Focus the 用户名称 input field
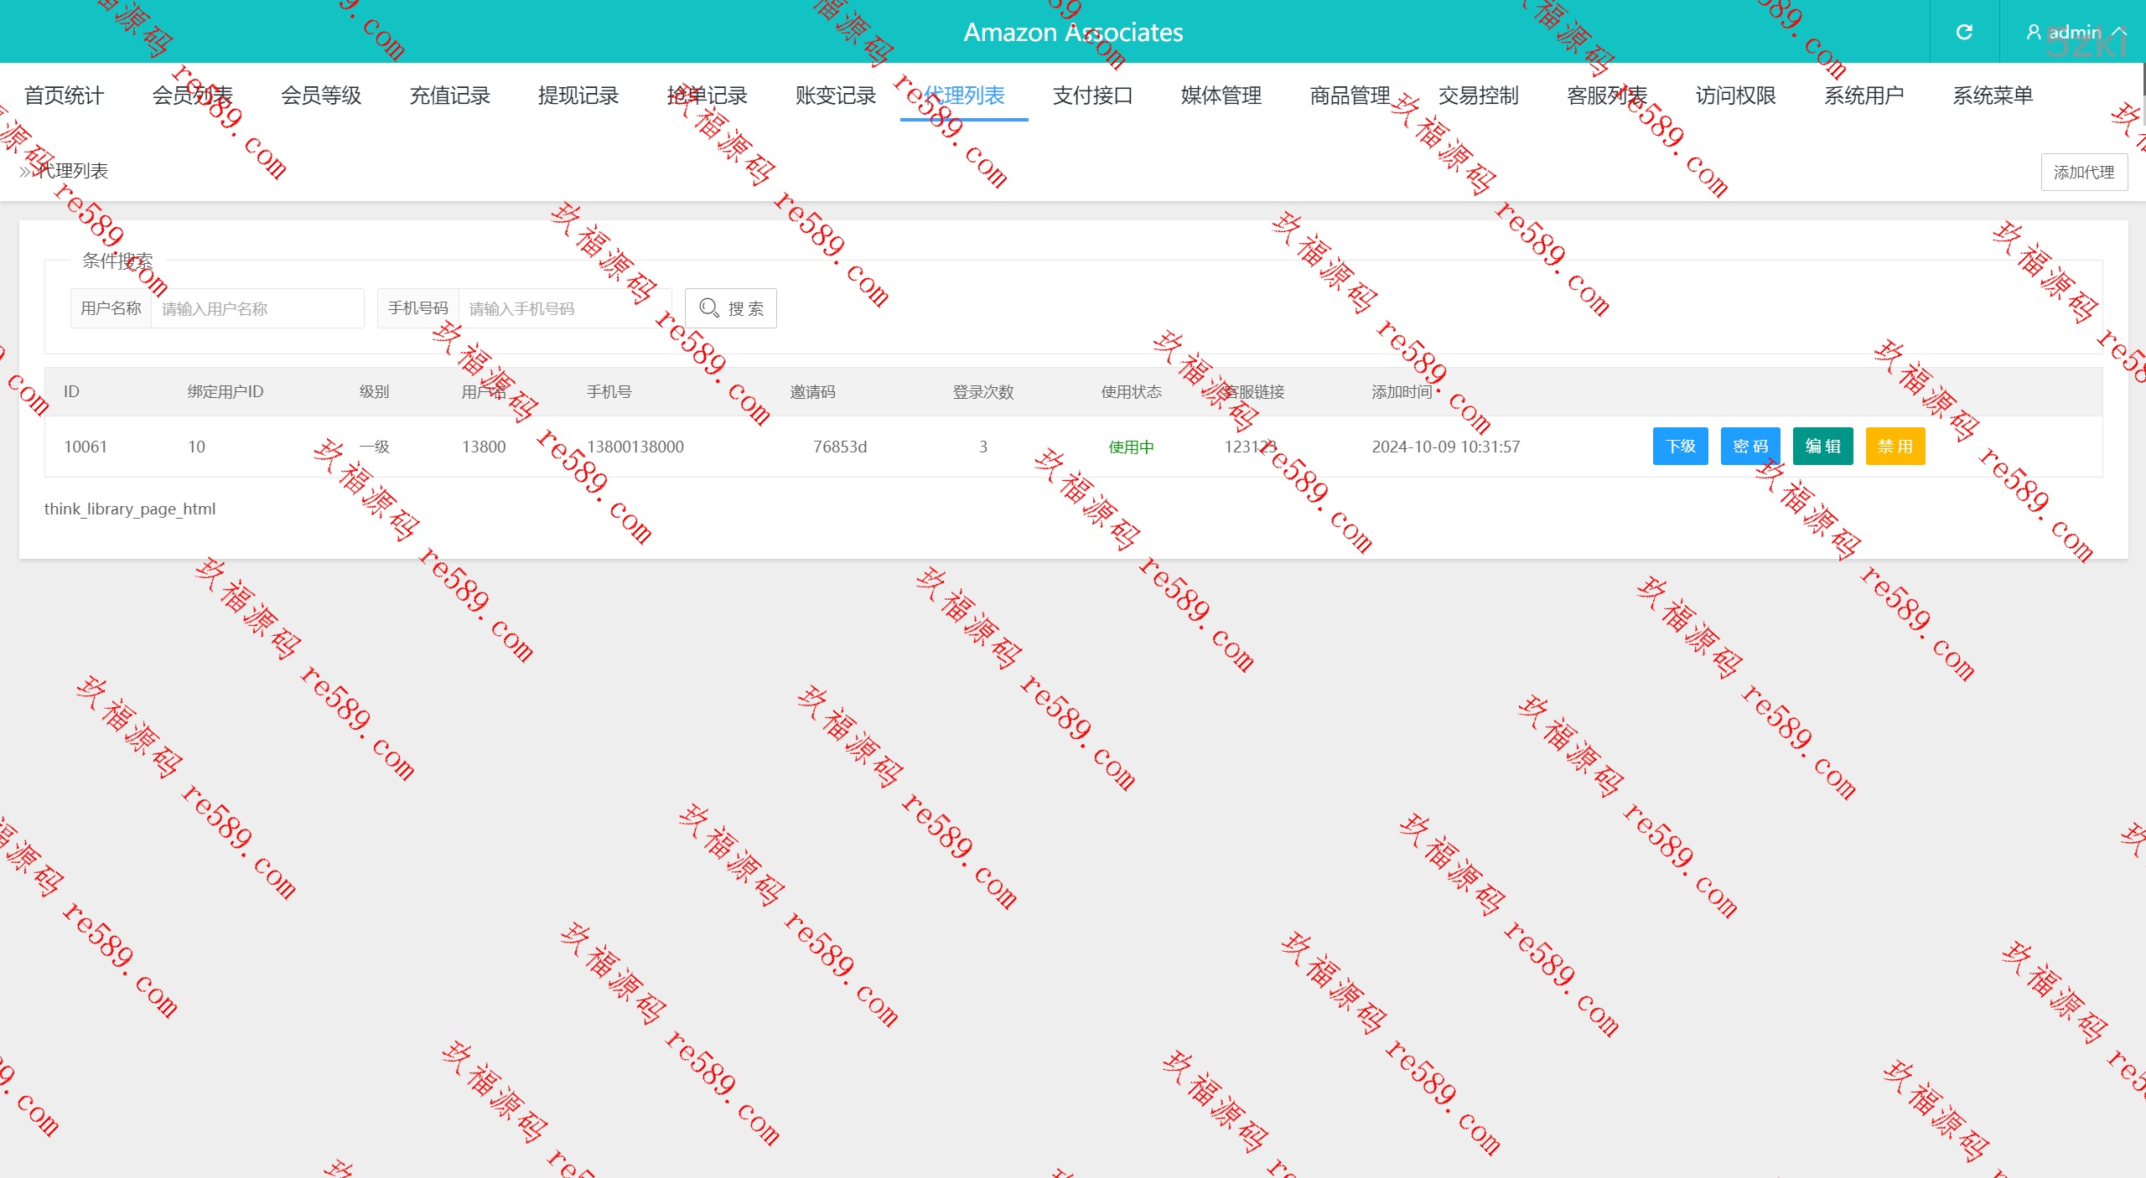2146x1178 pixels. tap(257, 308)
